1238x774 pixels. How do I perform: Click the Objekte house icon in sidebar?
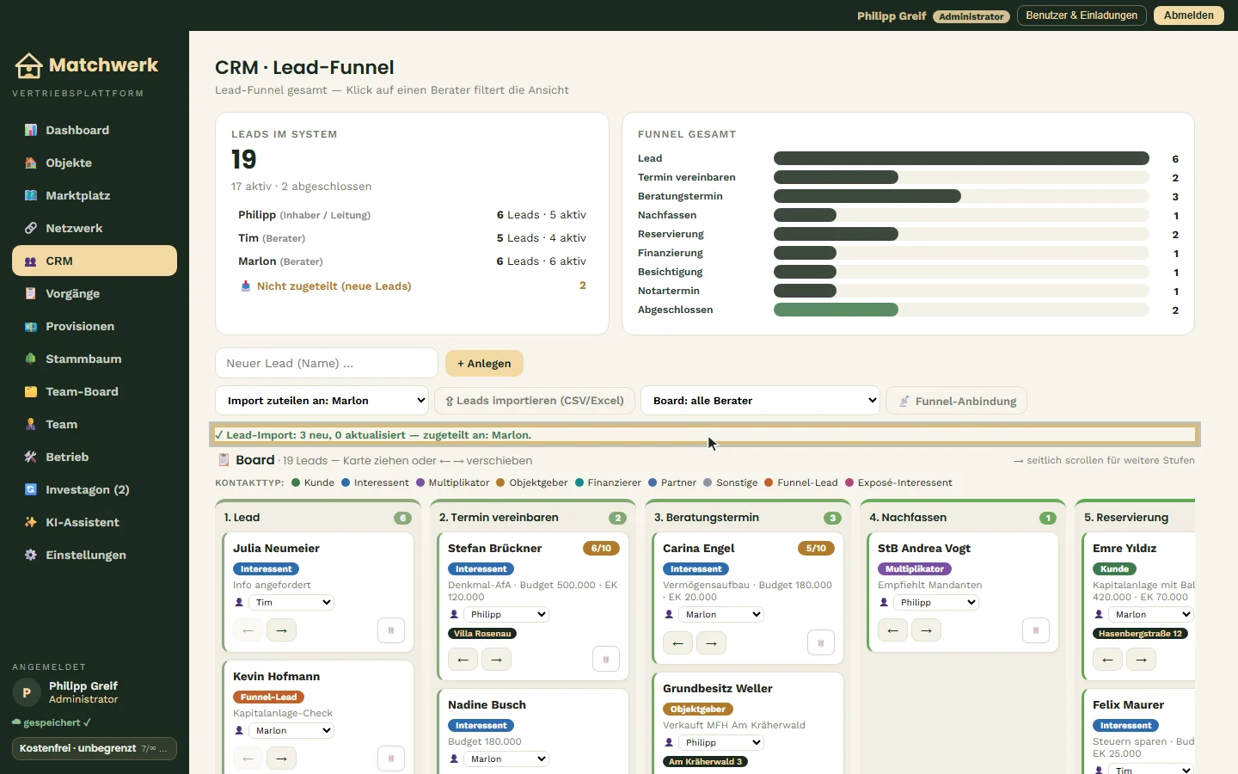pos(31,163)
